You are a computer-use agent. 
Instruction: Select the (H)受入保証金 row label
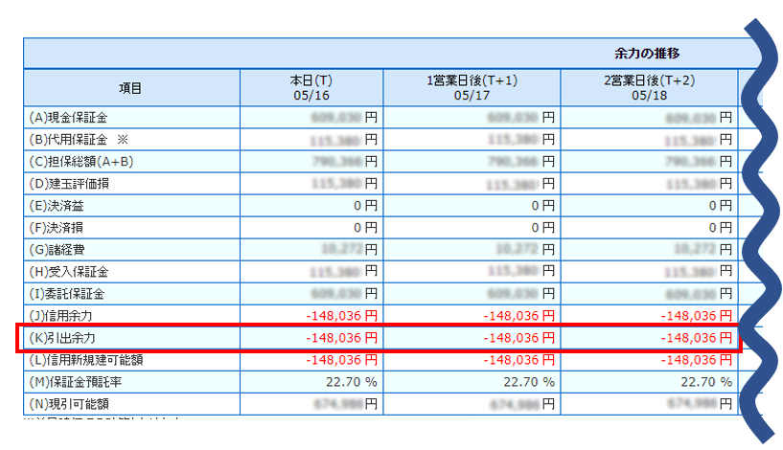click(69, 272)
